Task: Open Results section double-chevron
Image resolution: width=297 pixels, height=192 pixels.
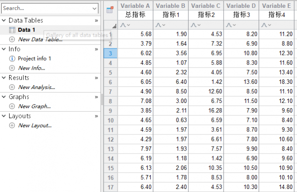Action: click(97, 78)
